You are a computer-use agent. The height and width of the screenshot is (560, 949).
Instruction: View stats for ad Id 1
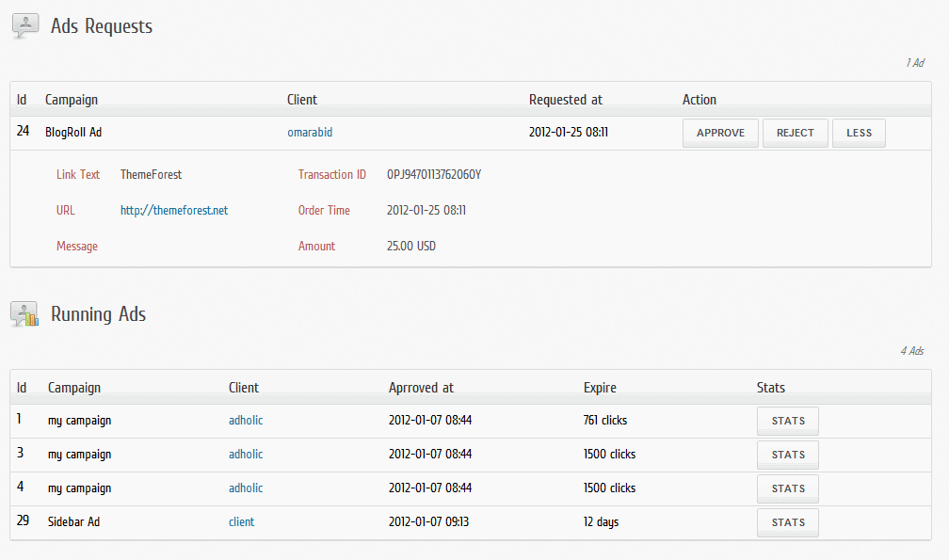click(x=788, y=421)
